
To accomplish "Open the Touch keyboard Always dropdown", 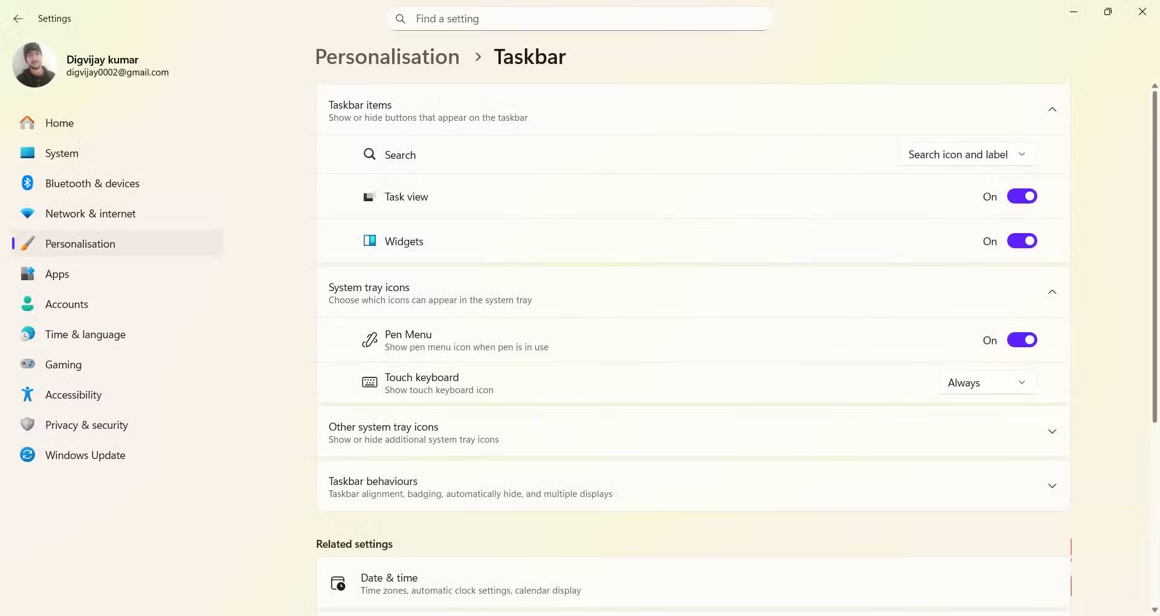I will coord(987,383).
